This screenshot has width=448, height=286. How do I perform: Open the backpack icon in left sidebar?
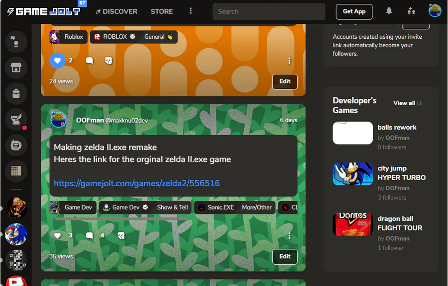(16, 93)
